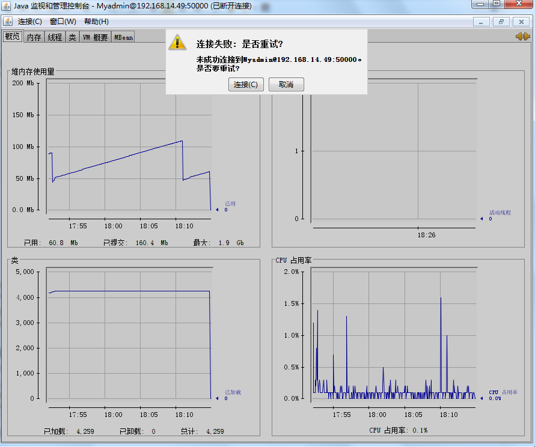Open the VM 概要 tab

pos(95,37)
